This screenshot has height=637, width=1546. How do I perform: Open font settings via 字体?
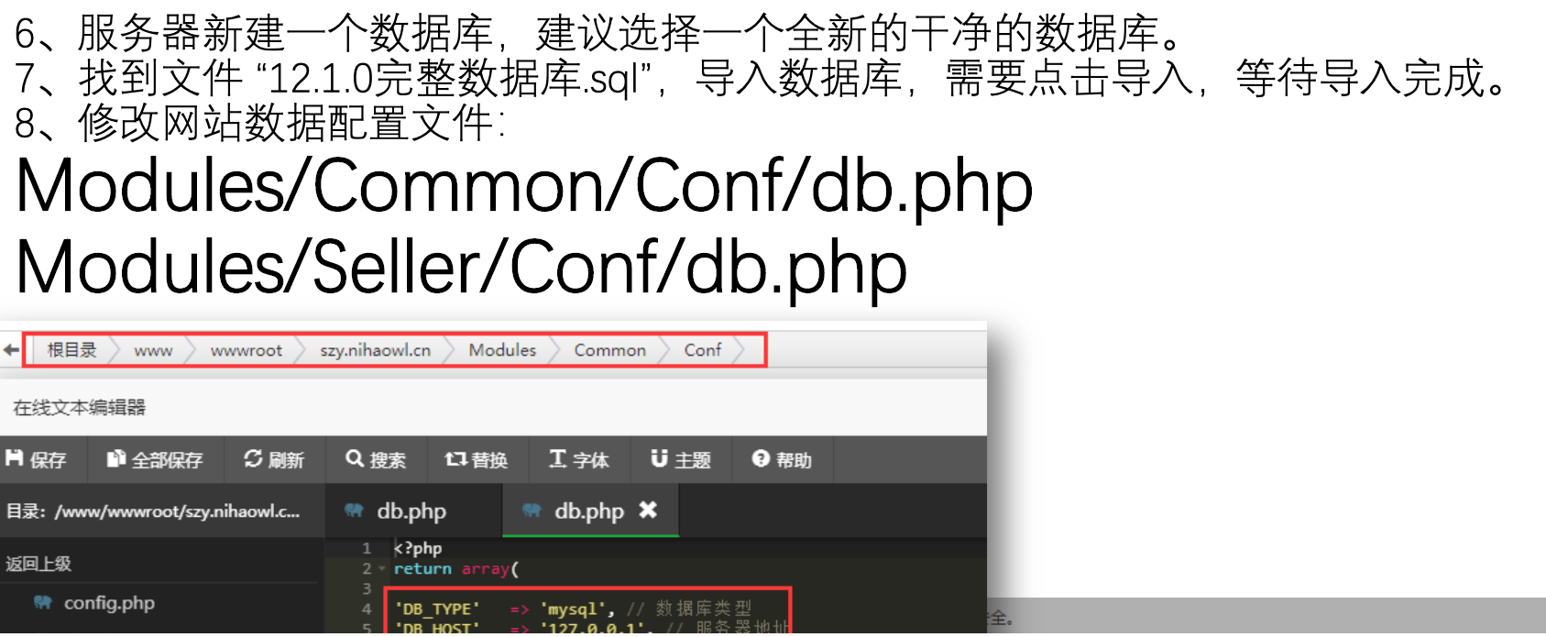point(579,459)
